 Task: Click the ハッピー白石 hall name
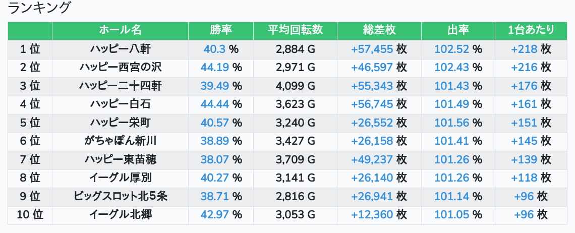[x=120, y=104]
